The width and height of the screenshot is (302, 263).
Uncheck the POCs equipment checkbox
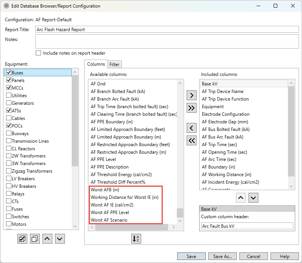point(9,126)
